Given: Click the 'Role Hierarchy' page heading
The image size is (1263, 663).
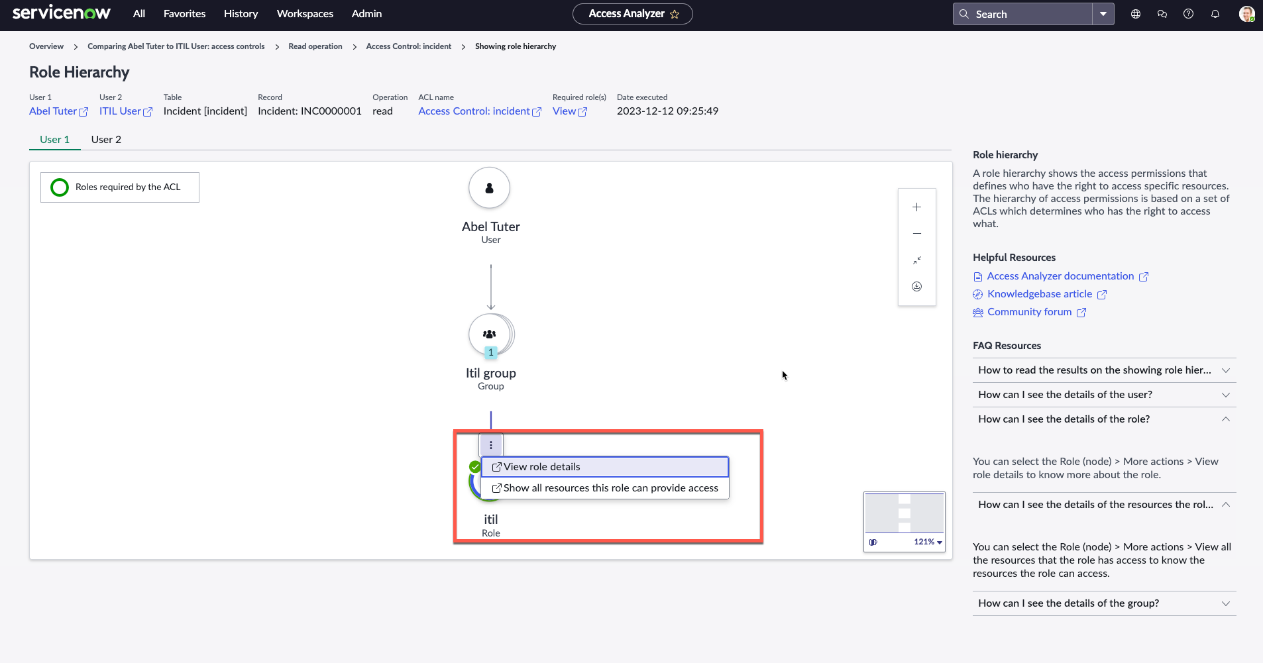Looking at the screenshot, I should (80, 72).
